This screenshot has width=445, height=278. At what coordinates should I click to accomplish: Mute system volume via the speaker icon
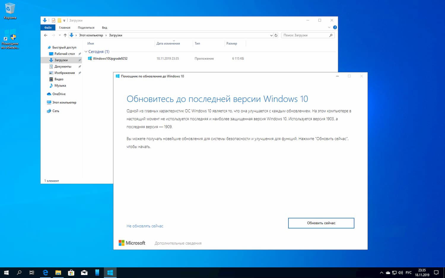tap(401, 272)
